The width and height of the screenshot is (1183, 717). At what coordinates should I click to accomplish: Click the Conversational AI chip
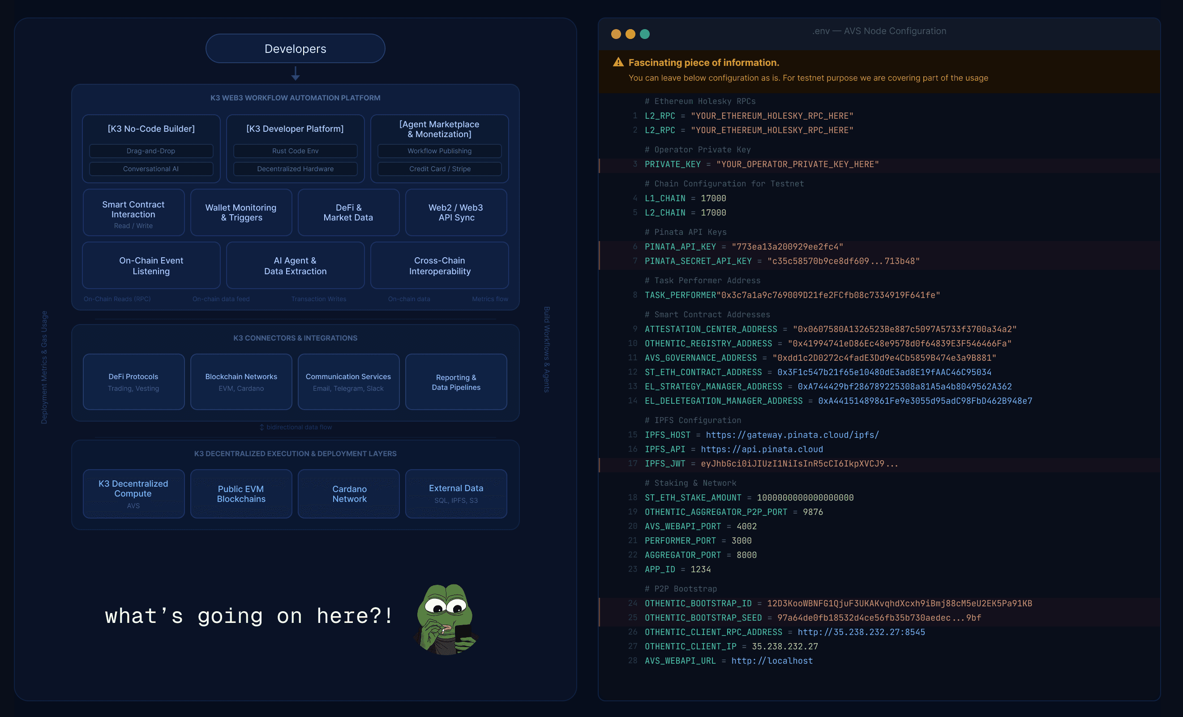151,168
